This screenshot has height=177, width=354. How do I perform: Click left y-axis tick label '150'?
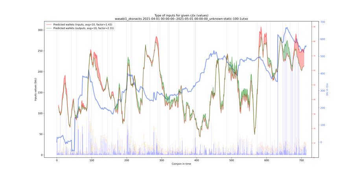point(40,92)
